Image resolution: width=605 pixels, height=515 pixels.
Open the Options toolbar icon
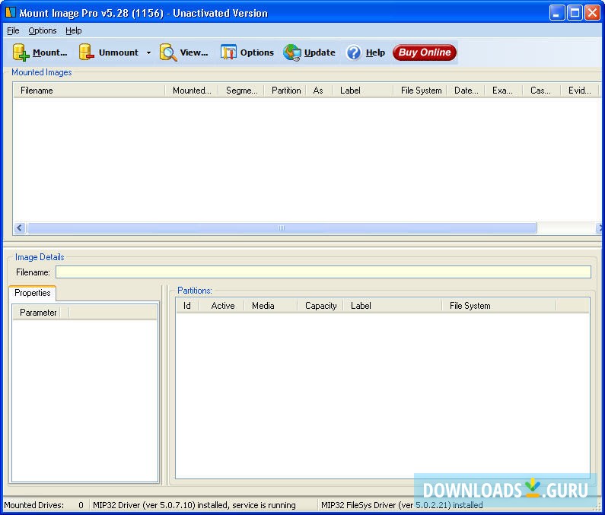coord(228,52)
